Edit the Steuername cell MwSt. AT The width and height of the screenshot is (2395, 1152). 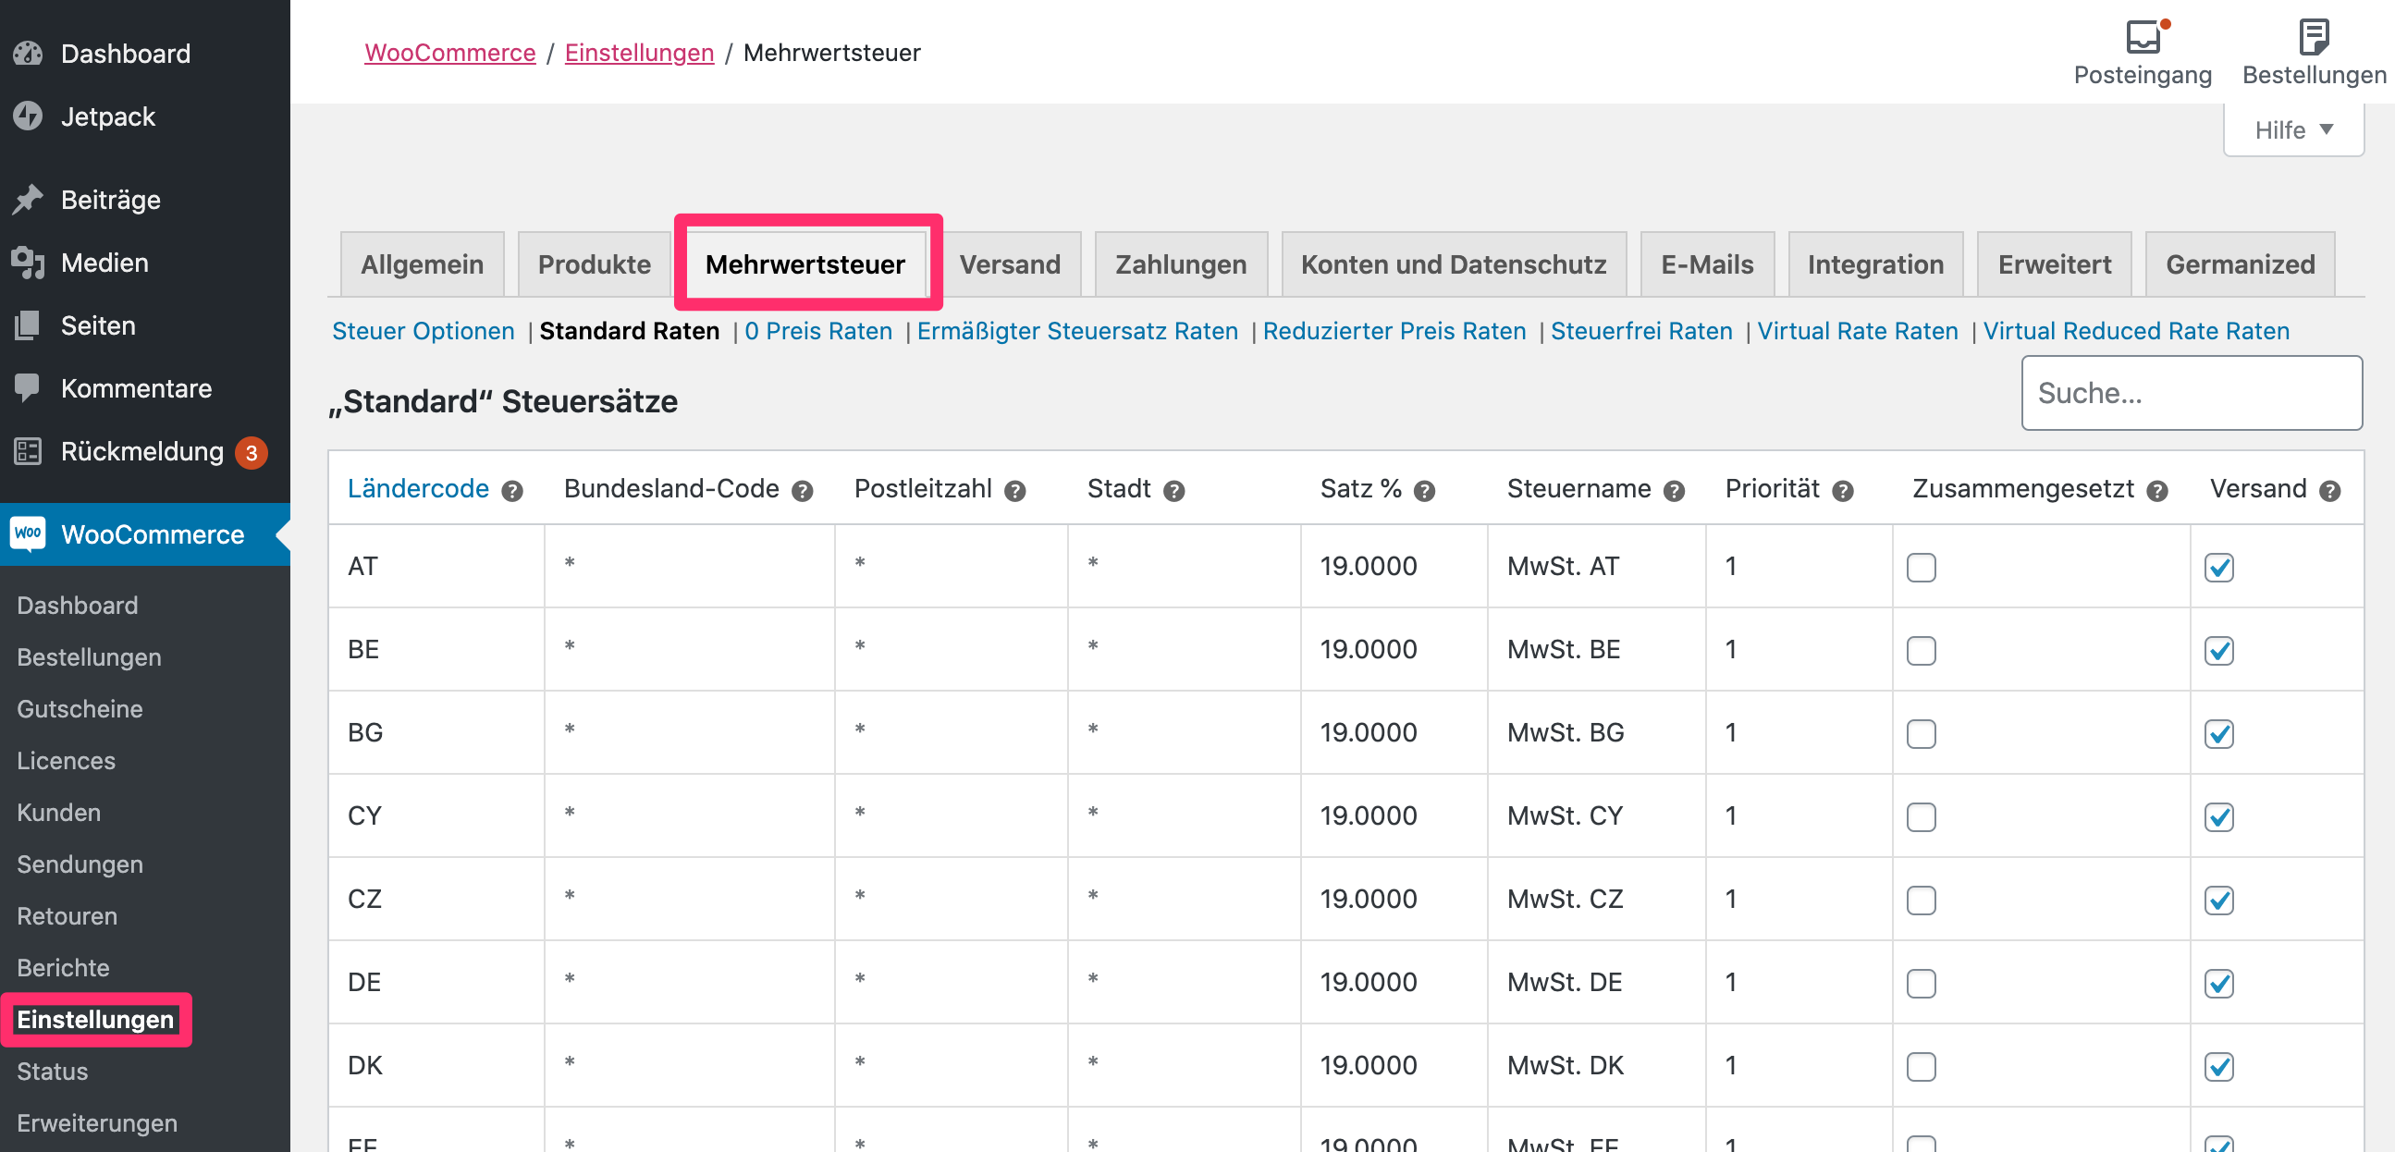[x=1596, y=566]
